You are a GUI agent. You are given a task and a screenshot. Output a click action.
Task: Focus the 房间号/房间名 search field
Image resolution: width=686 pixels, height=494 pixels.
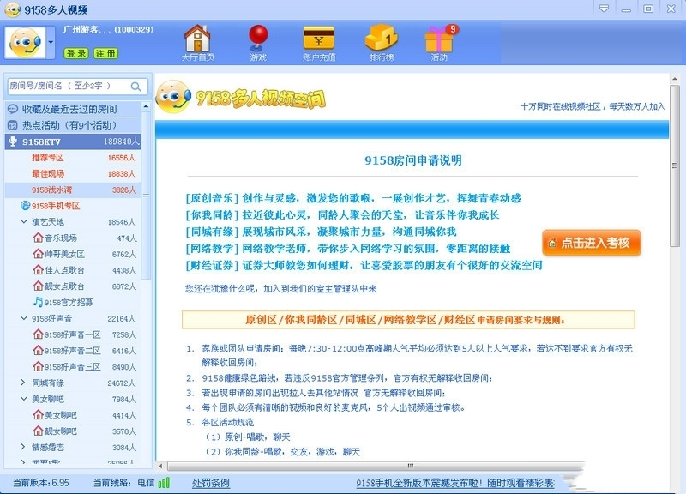pos(77,87)
